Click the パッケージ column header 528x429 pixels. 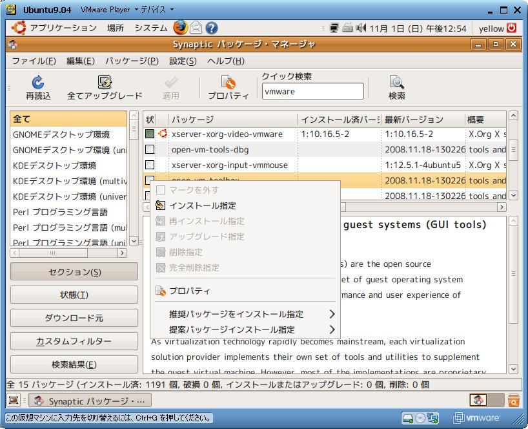[x=233, y=120]
